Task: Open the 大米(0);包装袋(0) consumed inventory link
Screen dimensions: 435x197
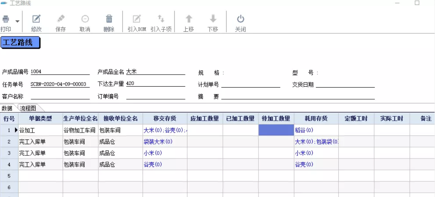Action: (x=317, y=142)
